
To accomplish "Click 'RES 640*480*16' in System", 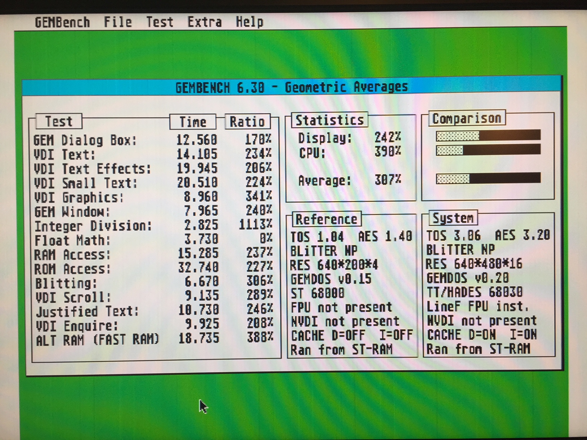I will [x=474, y=264].
